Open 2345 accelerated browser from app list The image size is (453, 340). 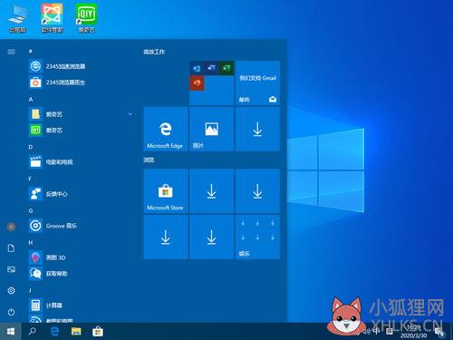click(x=57, y=66)
